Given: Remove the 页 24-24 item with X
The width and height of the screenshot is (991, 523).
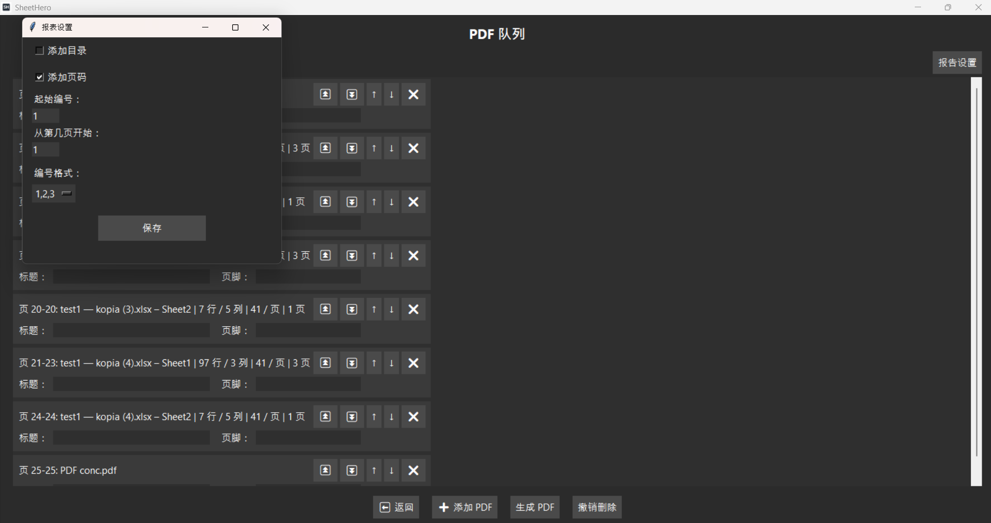Looking at the screenshot, I should pyautogui.click(x=414, y=417).
